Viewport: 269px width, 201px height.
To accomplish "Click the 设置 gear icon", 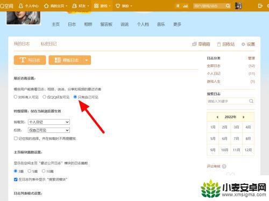I will (x=243, y=44).
